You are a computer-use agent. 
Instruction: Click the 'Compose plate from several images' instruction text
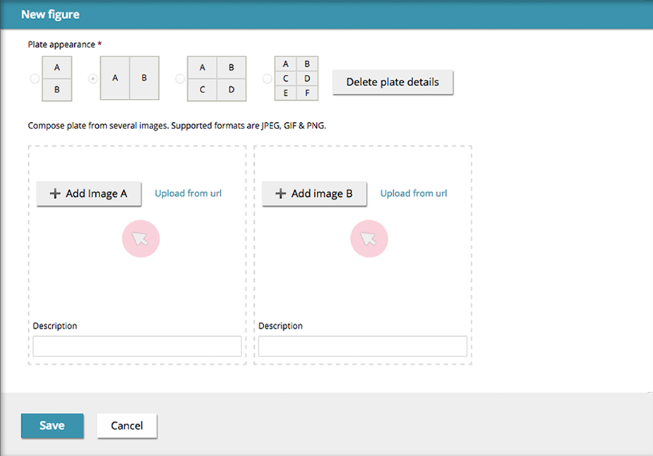[x=177, y=126]
